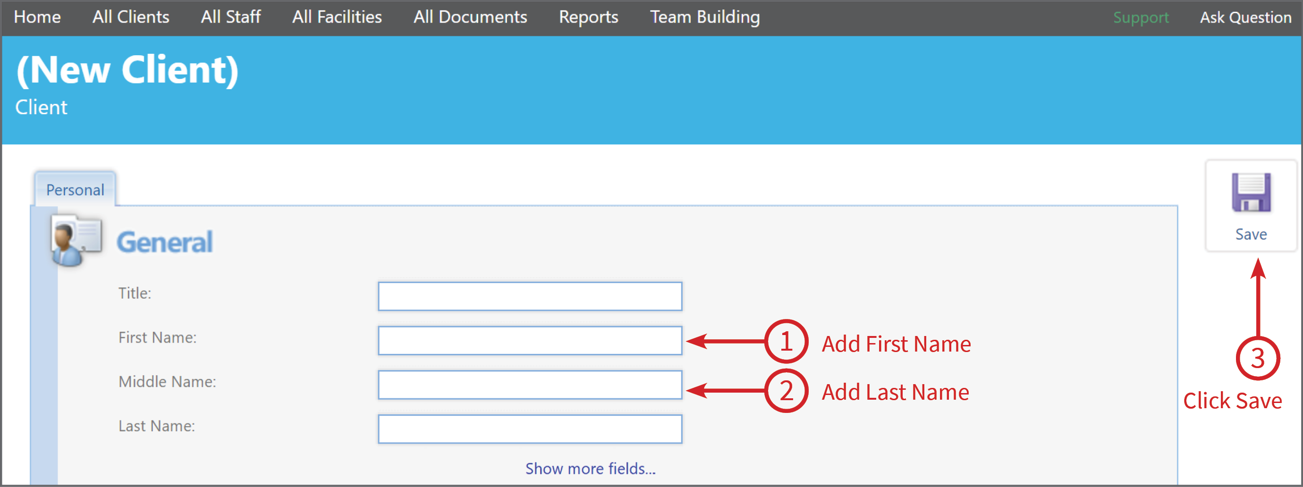Switch to the Personal tab
The image size is (1303, 487).
click(75, 190)
